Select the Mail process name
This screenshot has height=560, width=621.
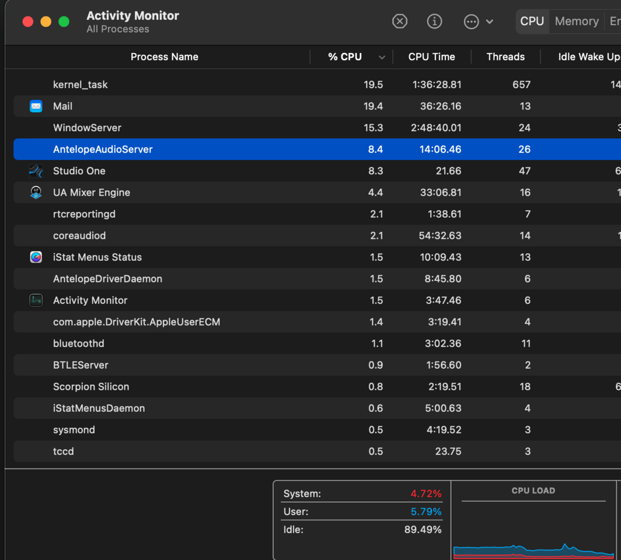tap(62, 106)
